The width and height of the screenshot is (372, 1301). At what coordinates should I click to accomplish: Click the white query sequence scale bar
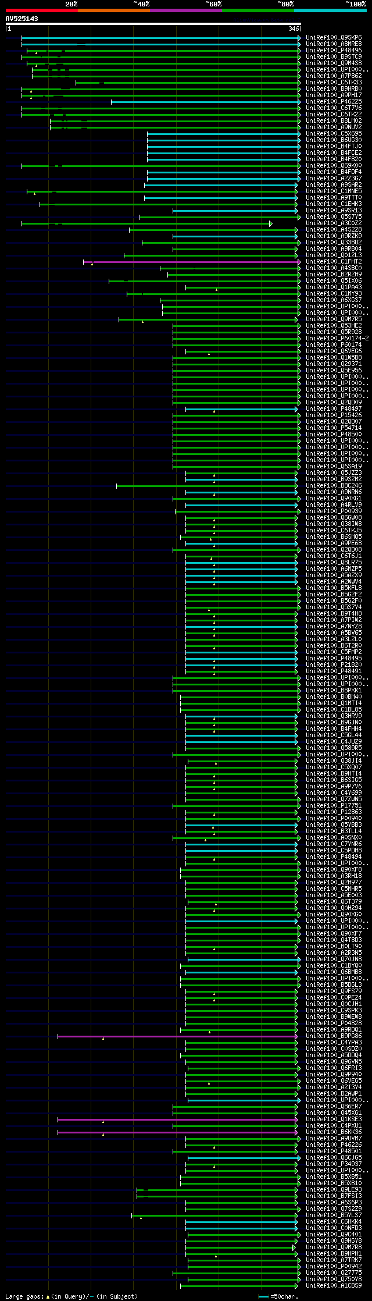pos(153,24)
